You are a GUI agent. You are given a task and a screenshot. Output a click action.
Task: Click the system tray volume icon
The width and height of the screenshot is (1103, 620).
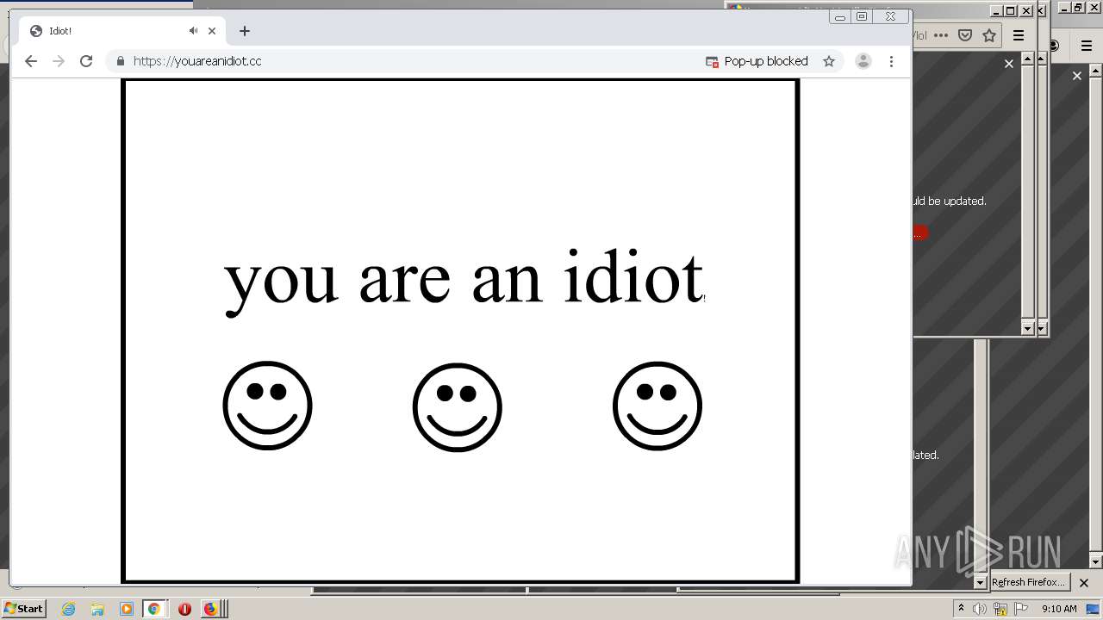pyautogui.click(x=980, y=609)
